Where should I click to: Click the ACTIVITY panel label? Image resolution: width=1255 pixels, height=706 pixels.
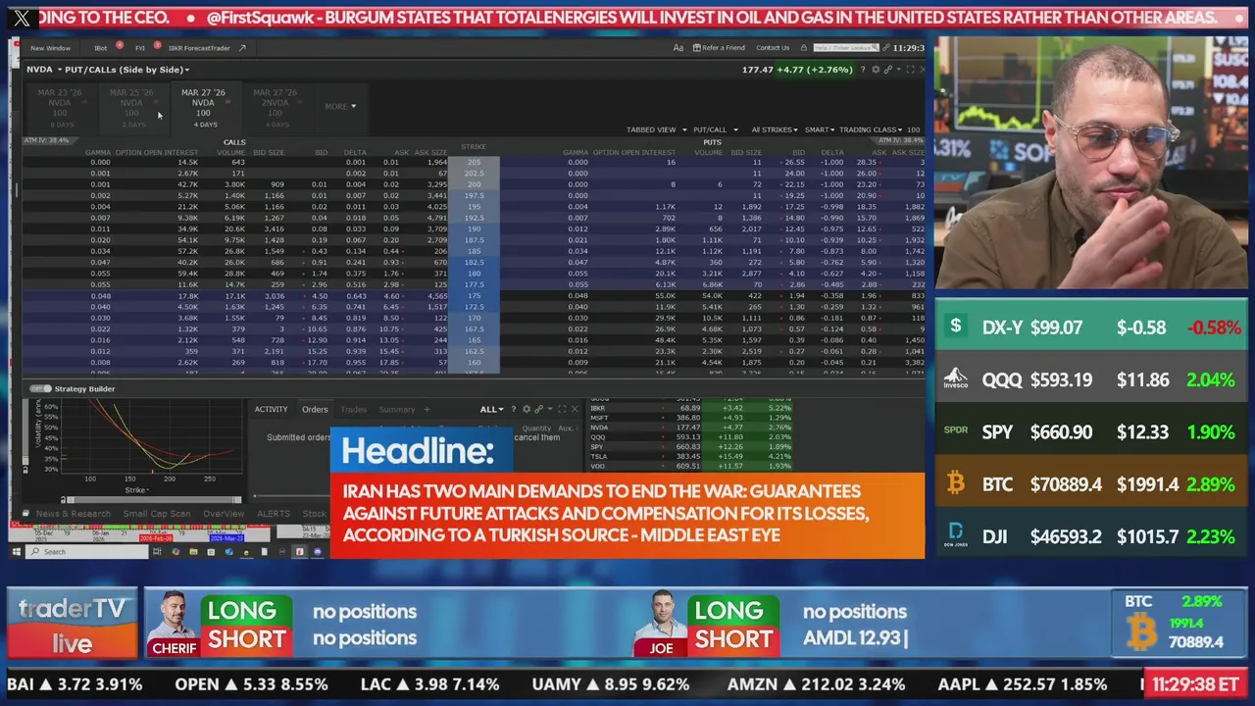pos(271,409)
